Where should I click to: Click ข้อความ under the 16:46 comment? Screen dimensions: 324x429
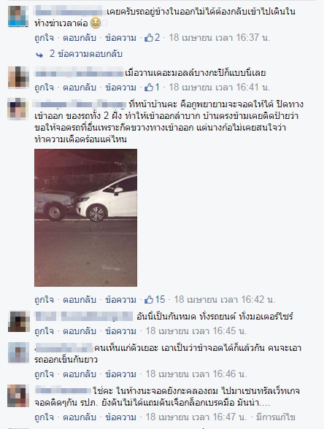click(x=120, y=374)
